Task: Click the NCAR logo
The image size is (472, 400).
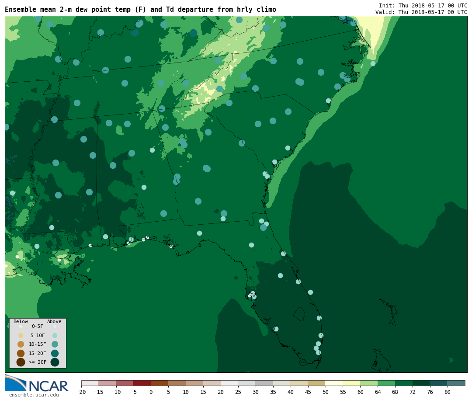Action: click(36, 383)
